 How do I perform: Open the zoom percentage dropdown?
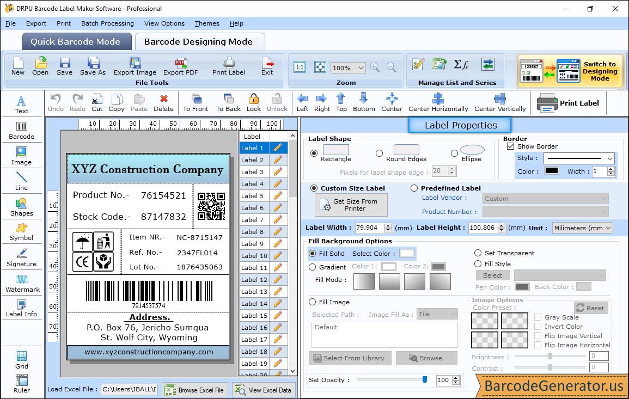click(x=361, y=67)
